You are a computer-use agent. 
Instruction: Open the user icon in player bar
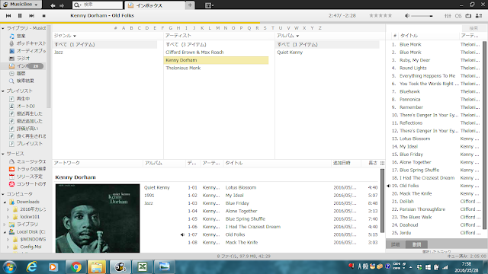click(479, 15)
